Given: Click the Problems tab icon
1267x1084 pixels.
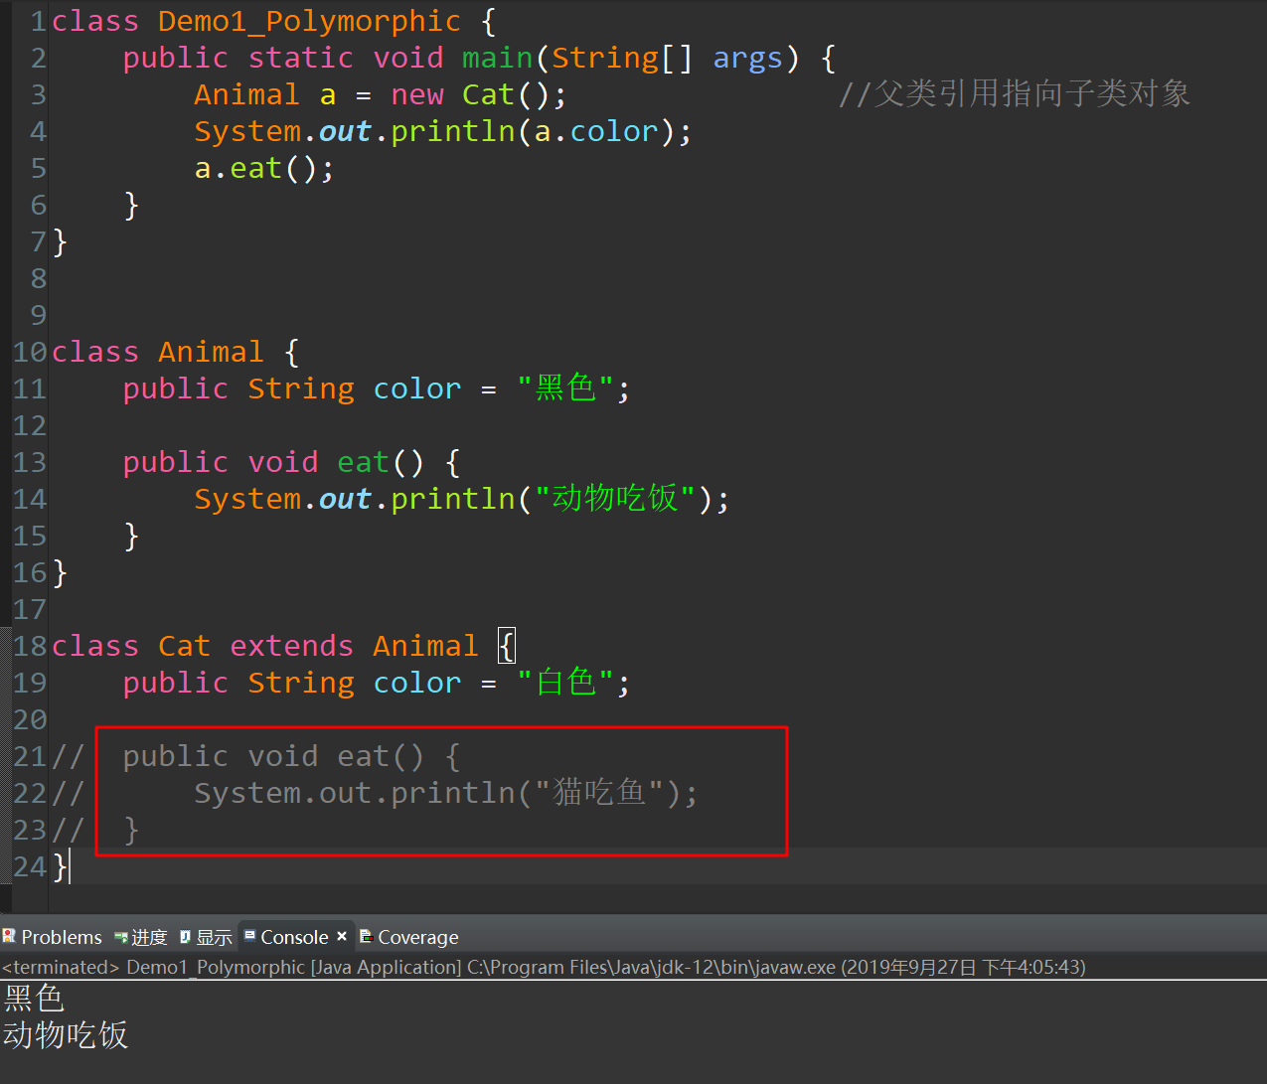Looking at the screenshot, I should point(9,937).
